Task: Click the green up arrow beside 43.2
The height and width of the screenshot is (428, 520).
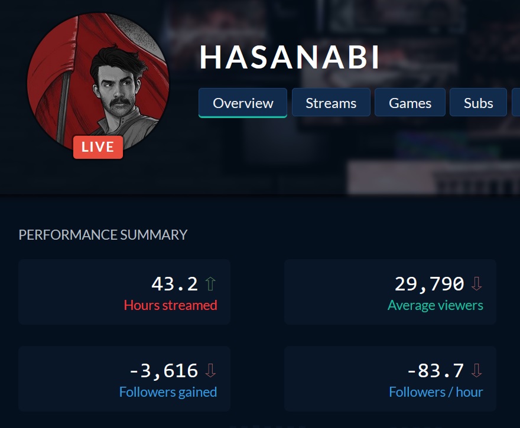Action: (x=210, y=284)
